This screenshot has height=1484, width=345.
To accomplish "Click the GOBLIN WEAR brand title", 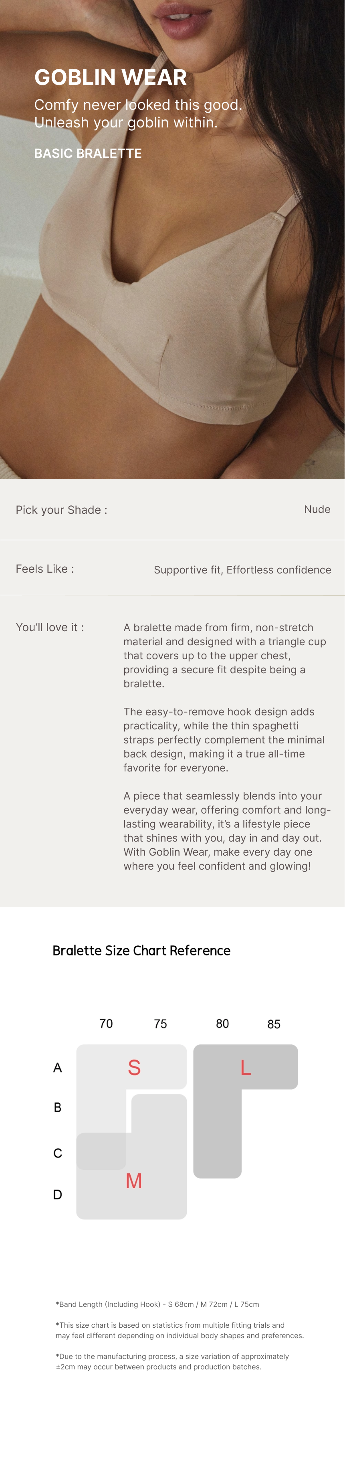I will pyautogui.click(x=111, y=77).
